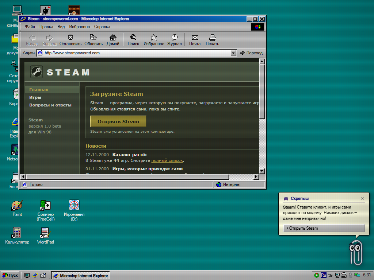
Task: Refresh the page with Обновить
Action: click(93, 40)
